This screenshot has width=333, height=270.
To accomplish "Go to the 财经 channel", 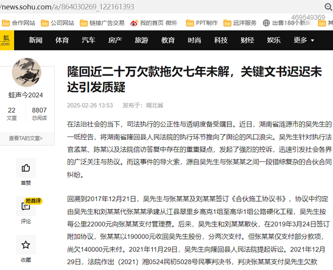I will click(247, 40).
